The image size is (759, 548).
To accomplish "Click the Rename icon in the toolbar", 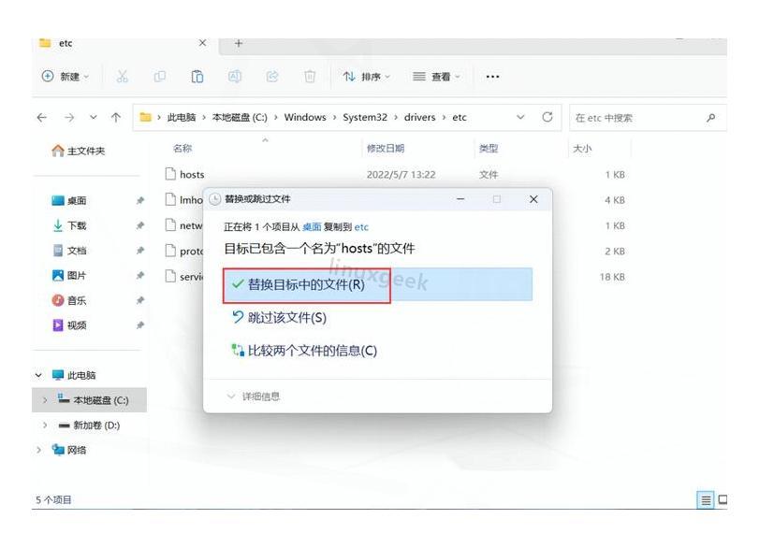I will point(233,76).
